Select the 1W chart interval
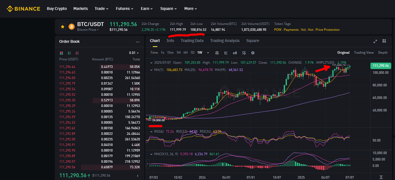The image size is (395, 180). [200, 53]
